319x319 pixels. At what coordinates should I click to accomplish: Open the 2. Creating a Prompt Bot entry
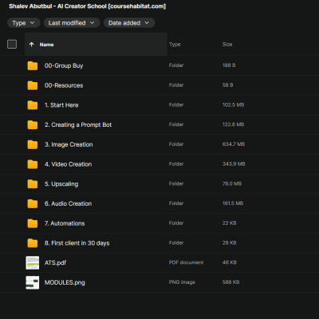tap(78, 124)
